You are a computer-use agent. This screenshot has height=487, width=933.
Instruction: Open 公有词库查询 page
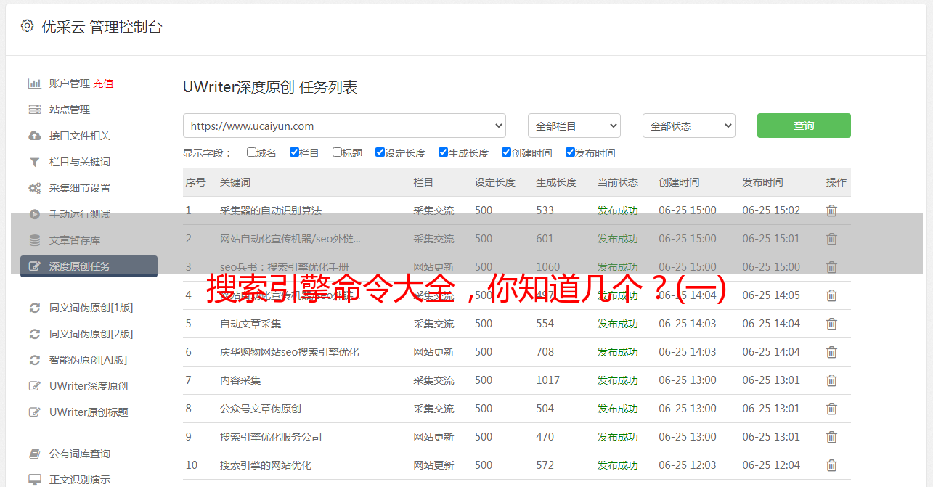click(x=80, y=454)
